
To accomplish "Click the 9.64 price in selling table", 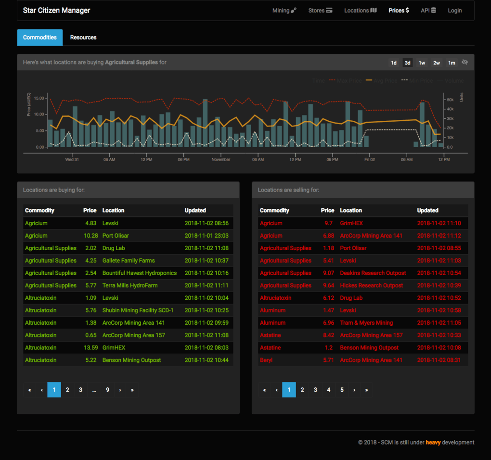I will click(328, 285).
